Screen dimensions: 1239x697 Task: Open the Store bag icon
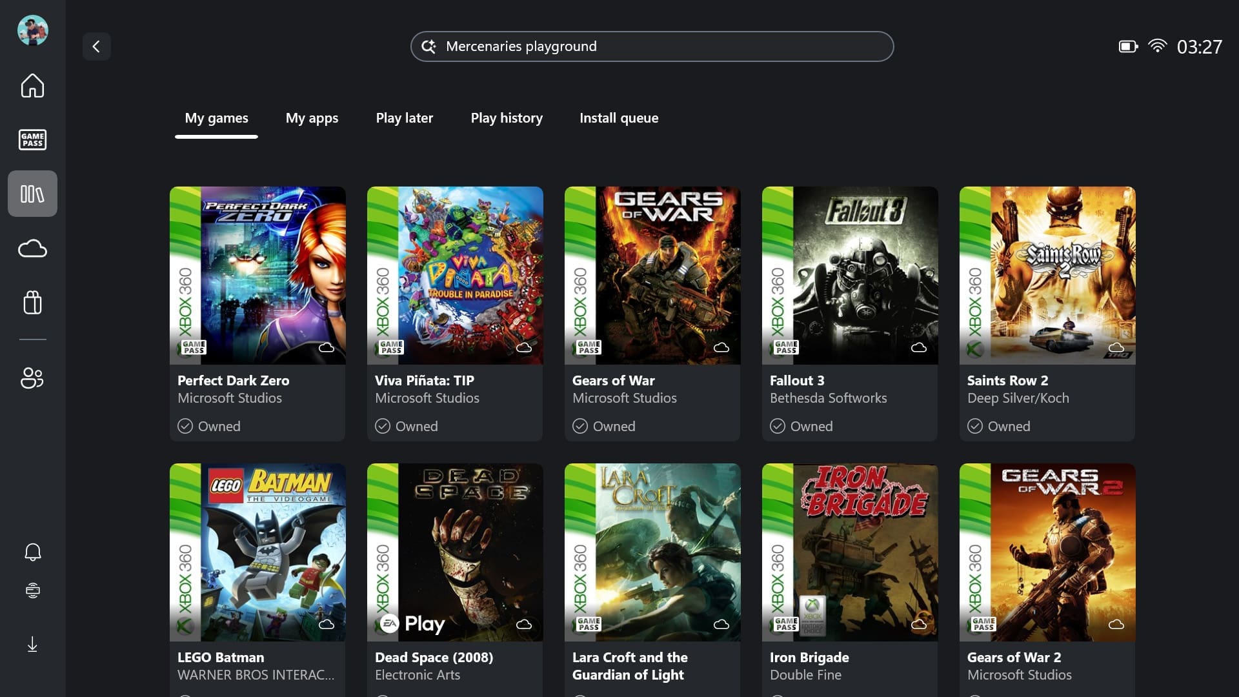(x=32, y=302)
